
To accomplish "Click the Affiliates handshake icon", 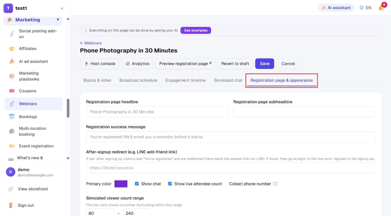I will (x=12, y=49).
